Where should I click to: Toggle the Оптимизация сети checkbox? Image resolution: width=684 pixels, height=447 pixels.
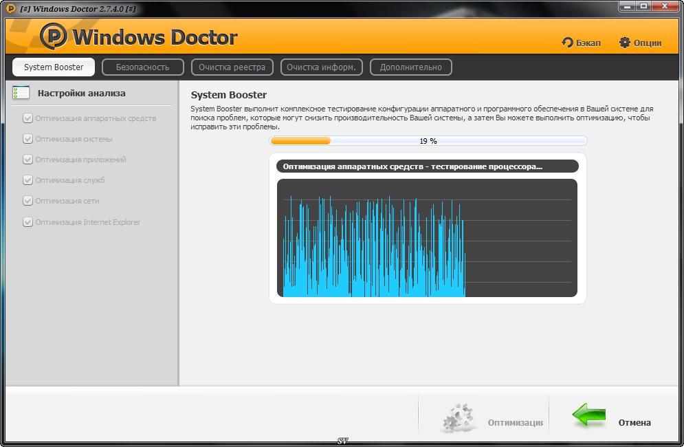[27, 201]
